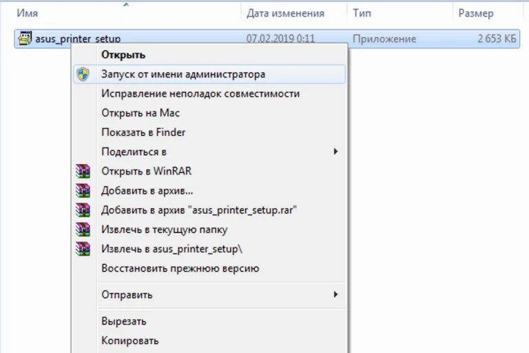The width and height of the screenshot is (529, 353).
Task: Expand the Поделиться в submenu arrow
Action: click(x=335, y=151)
